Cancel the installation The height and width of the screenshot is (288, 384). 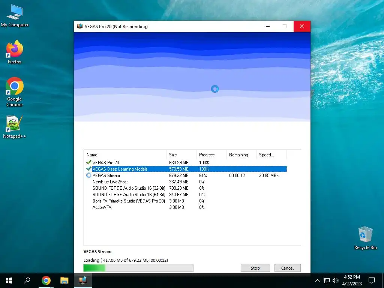click(287, 268)
